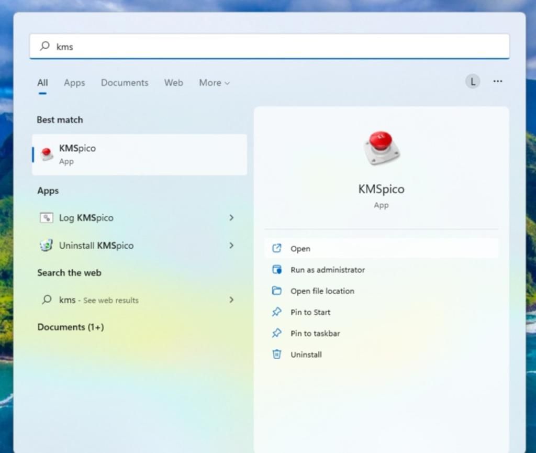Click the red button icon beside the KMSpico best match

(x=47, y=154)
